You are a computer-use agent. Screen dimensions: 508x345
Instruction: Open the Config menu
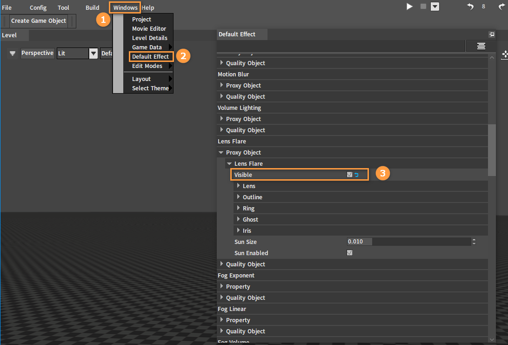[x=38, y=7]
